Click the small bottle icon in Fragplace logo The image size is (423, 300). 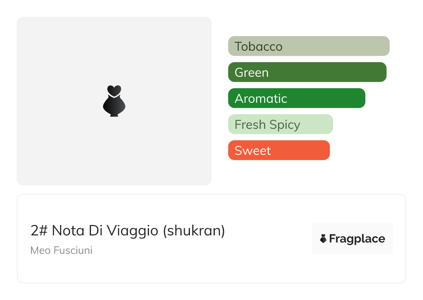point(323,239)
